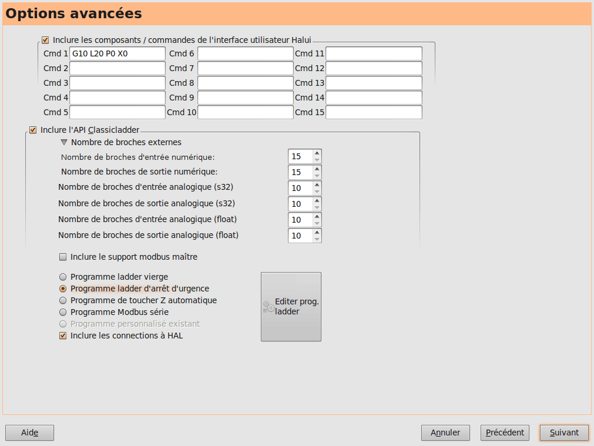Go back with the Précédent button
The image size is (594, 446).
coord(505,432)
